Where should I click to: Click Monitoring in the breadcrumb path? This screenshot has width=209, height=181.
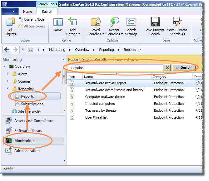point(57,50)
